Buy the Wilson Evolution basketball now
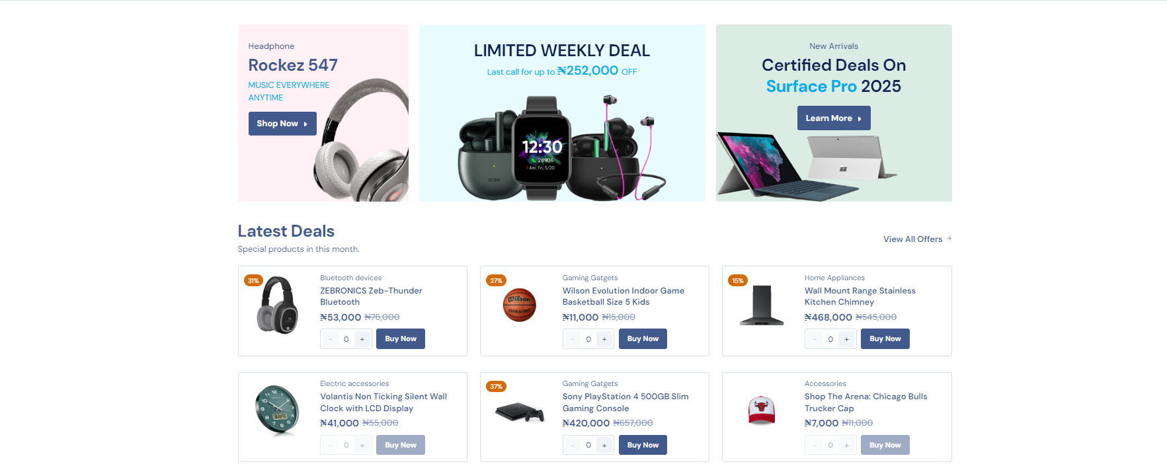The image size is (1167, 472). coord(643,339)
